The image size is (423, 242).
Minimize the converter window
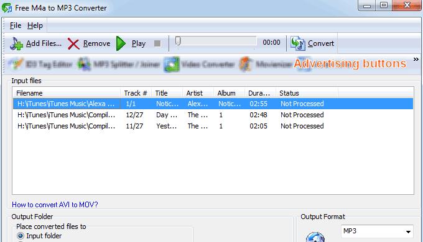(367, 6)
